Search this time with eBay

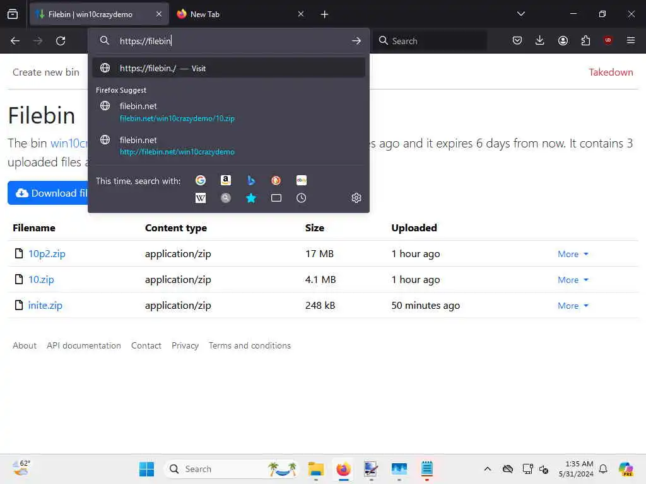(x=302, y=180)
